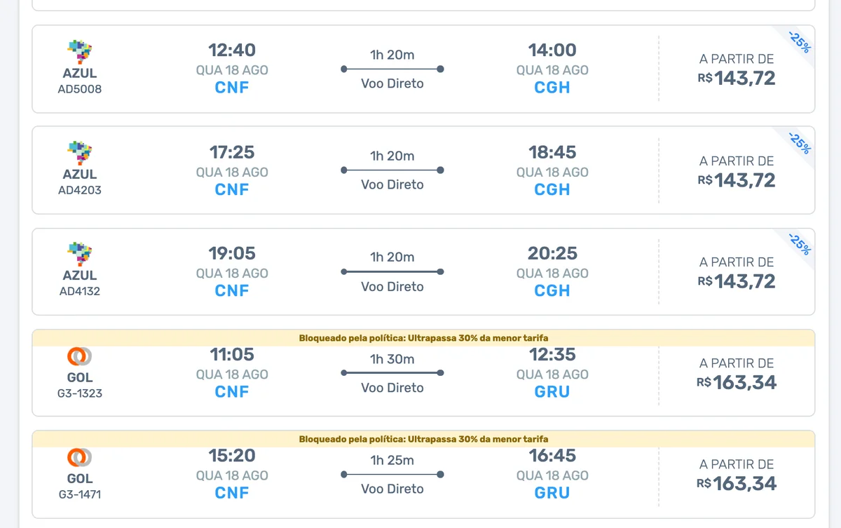This screenshot has height=528, width=841.
Task: Click the GOL logo on flight G3-1323
Action: pos(80,356)
